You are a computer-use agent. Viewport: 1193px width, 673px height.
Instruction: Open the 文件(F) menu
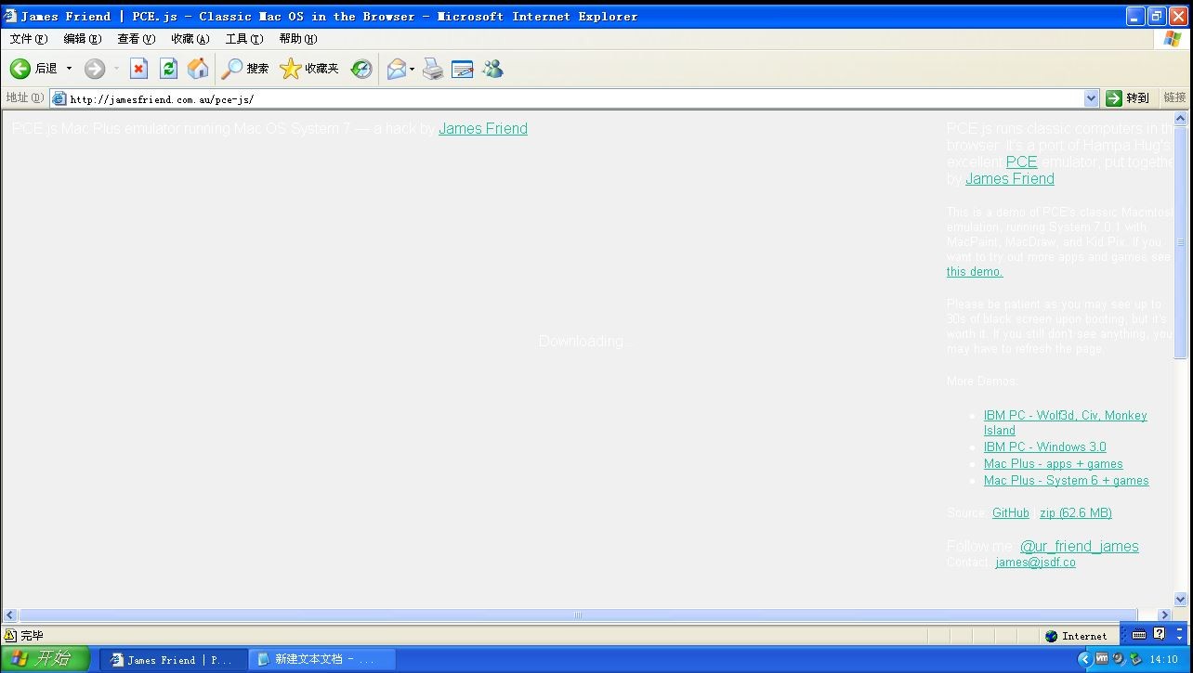(x=28, y=39)
